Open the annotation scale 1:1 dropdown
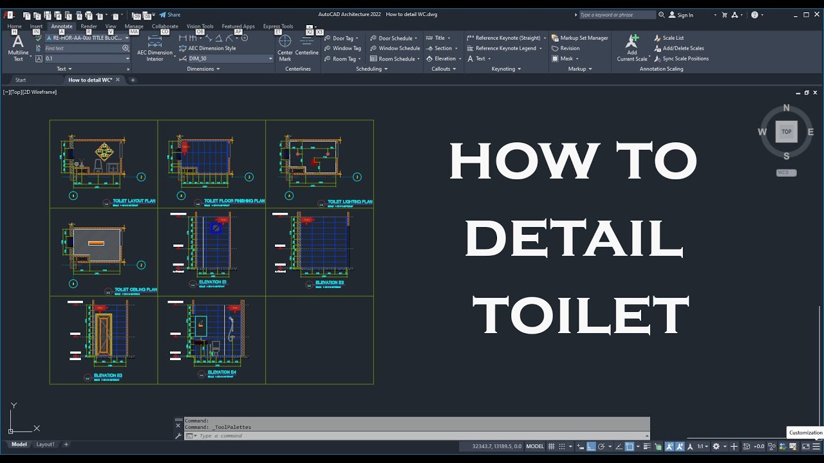The height and width of the screenshot is (463, 824). [702, 446]
